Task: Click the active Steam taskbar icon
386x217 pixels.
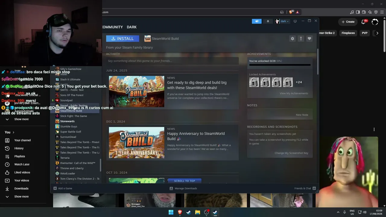Action: pyautogui.click(x=215, y=212)
